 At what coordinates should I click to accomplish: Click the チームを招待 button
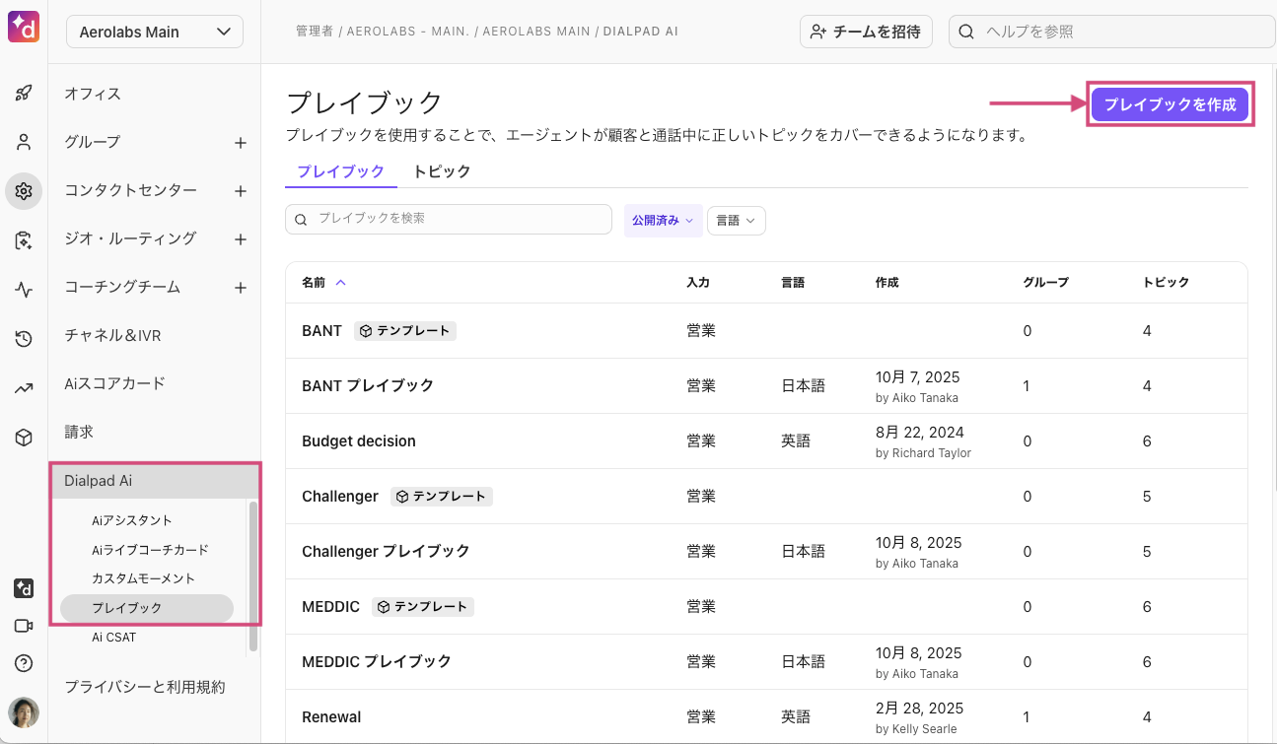pos(866,32)
